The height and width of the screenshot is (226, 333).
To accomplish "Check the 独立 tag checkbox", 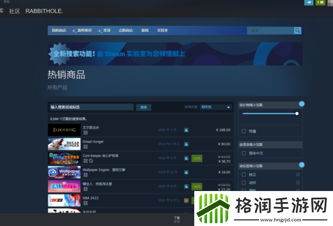I will point(244,174).
